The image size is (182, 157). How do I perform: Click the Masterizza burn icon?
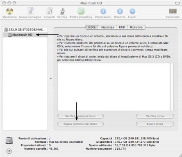9,11
